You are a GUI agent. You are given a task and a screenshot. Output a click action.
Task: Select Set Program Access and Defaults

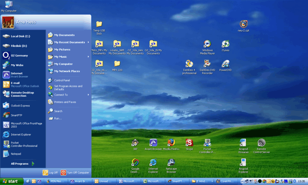[x=69, y=88]
